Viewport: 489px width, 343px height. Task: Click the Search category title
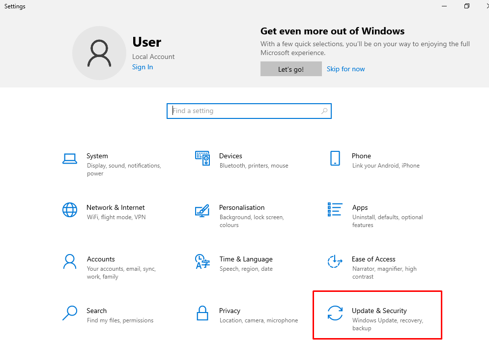pos(97,311)
